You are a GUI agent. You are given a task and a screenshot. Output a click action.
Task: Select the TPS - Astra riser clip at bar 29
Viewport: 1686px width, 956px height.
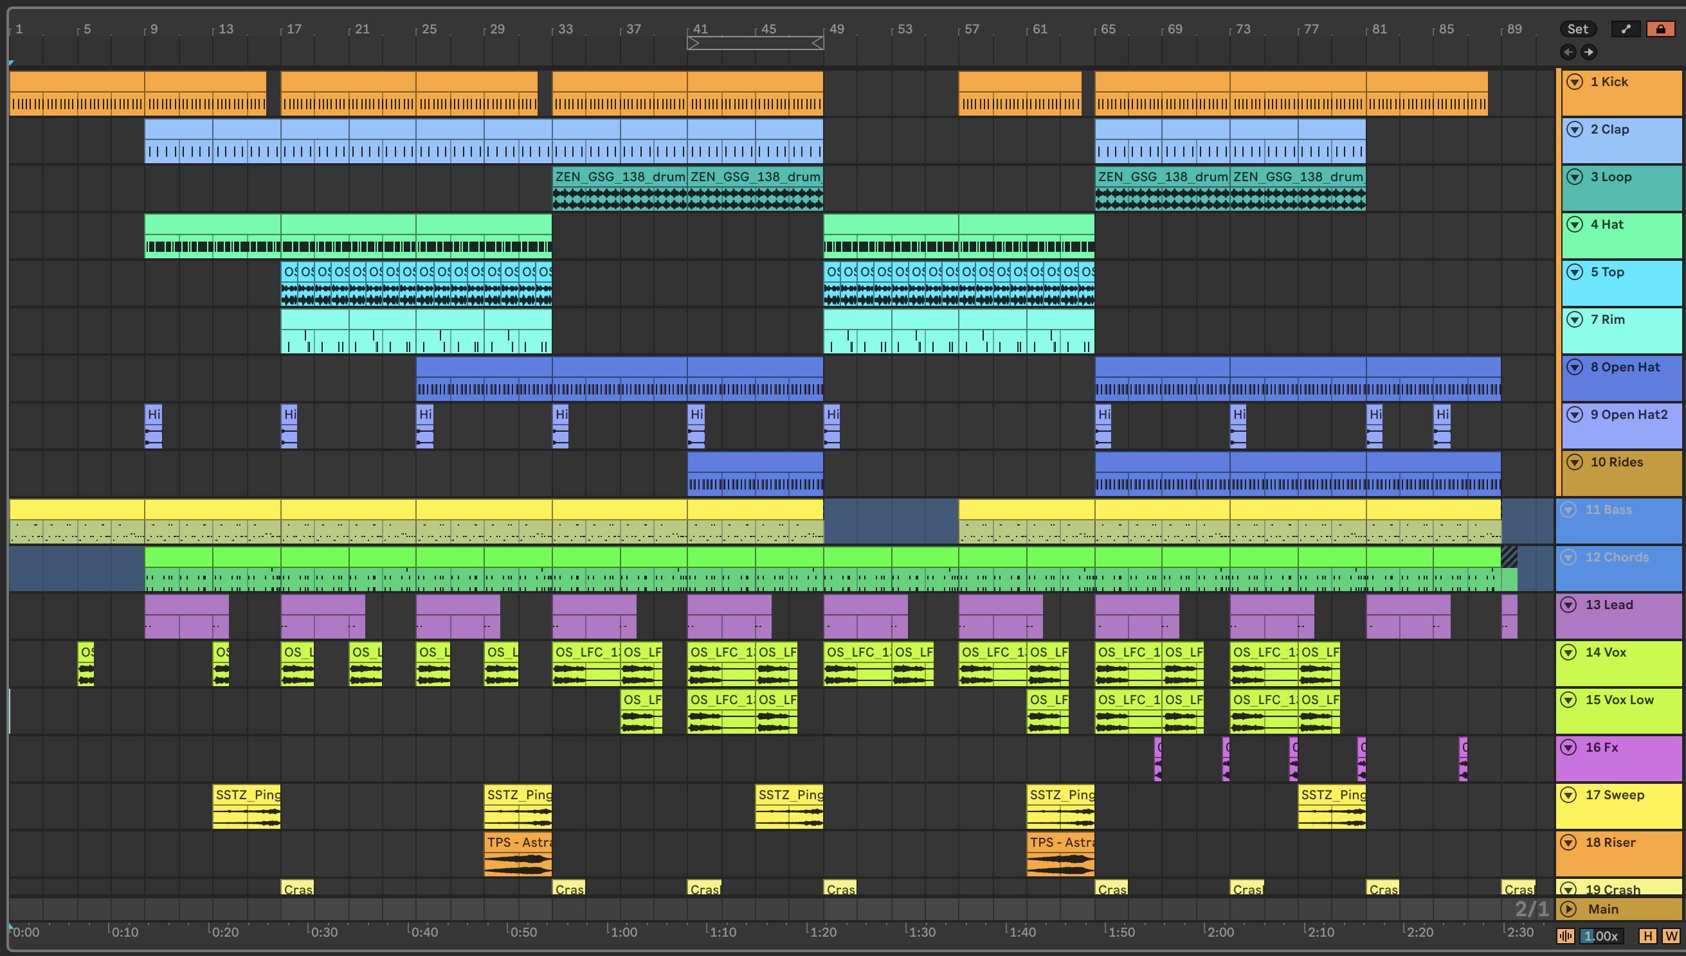(518, 854)
